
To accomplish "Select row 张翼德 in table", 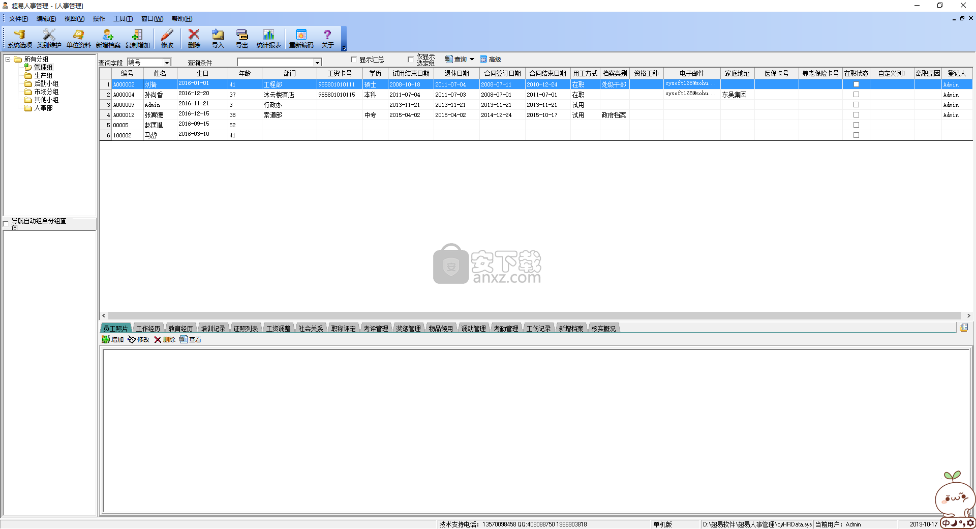I will pyautogui.click(x=536, y=115).
